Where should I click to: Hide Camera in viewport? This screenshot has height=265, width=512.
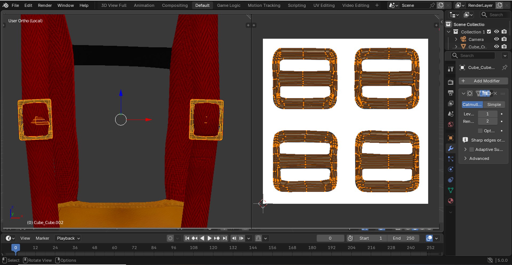click(x=497, y=39)
